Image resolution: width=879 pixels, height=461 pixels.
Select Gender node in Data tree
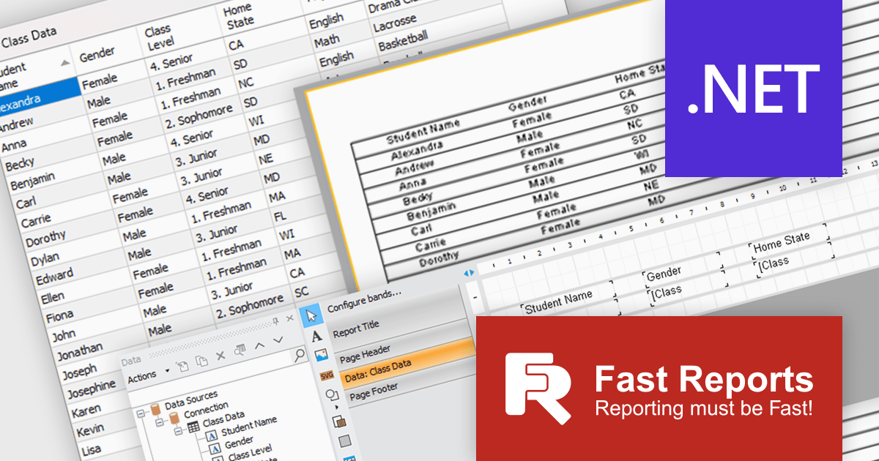pyautogui.click(x=240, y=444)
